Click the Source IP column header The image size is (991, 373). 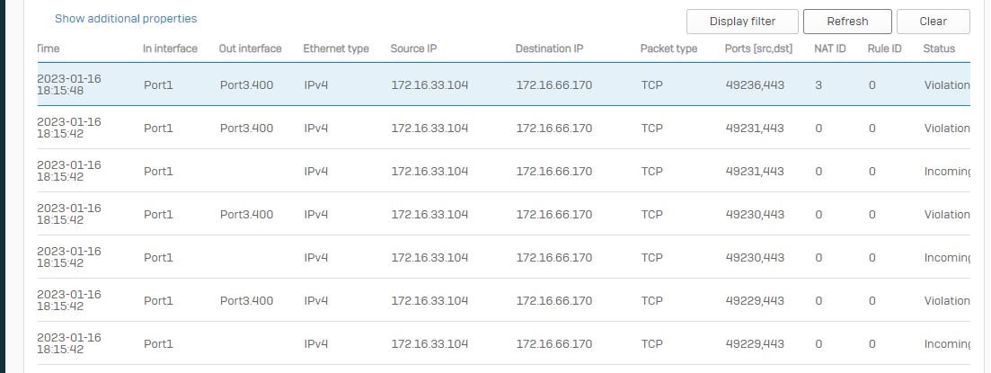coord(413,49)
